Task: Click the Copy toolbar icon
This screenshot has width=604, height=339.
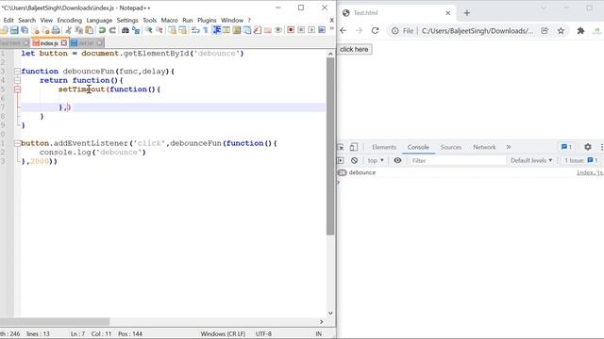Action: point(79,30)
